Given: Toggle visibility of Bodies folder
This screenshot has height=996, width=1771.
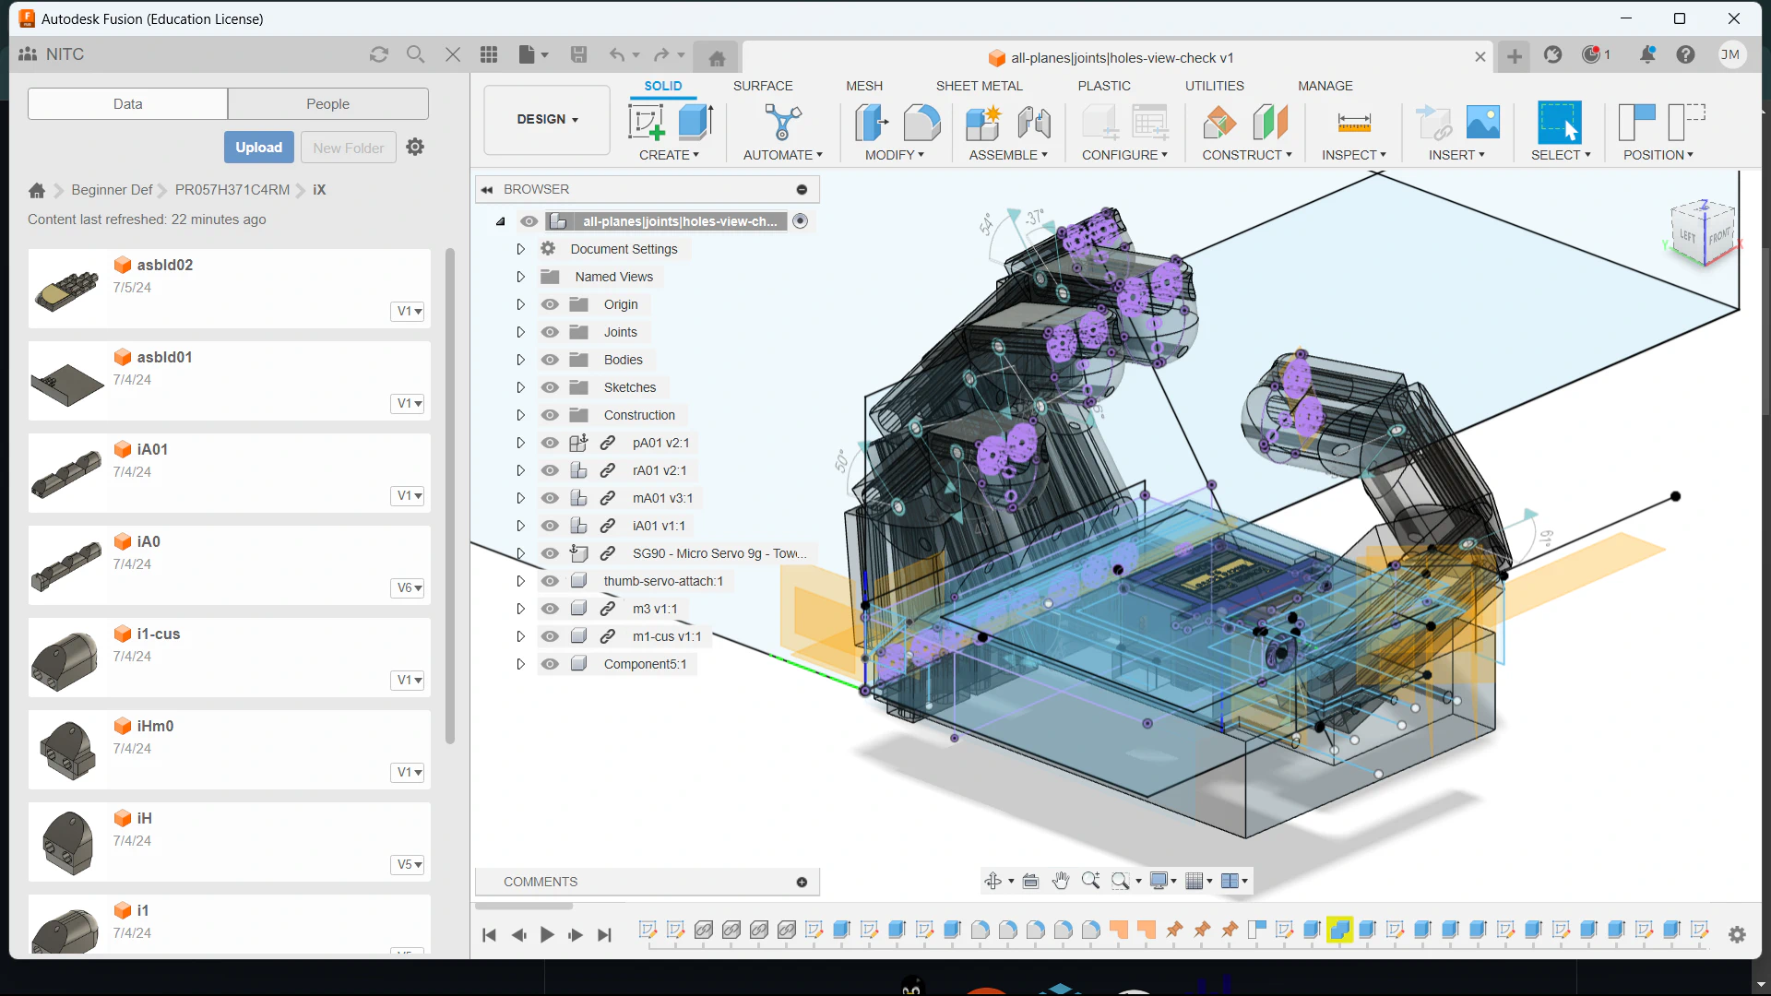Looking at the screenshot, I should [x=550, y=360].
